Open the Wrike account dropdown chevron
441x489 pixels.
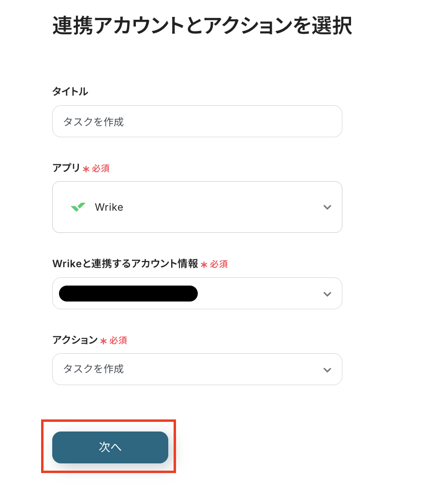click(327, 294)
